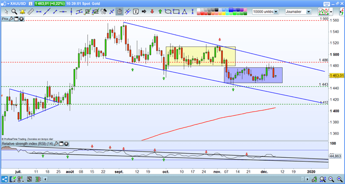Image resolution: width=345 pixels, height=184 pixels.
Task: Select the long diagonal trendline tool
Action: pos(47,12)
